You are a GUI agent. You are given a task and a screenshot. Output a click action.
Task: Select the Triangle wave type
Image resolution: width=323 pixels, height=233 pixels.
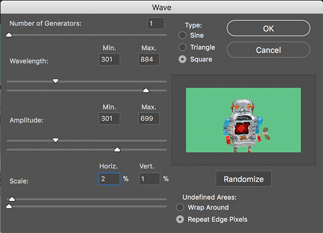coord(182,47)
